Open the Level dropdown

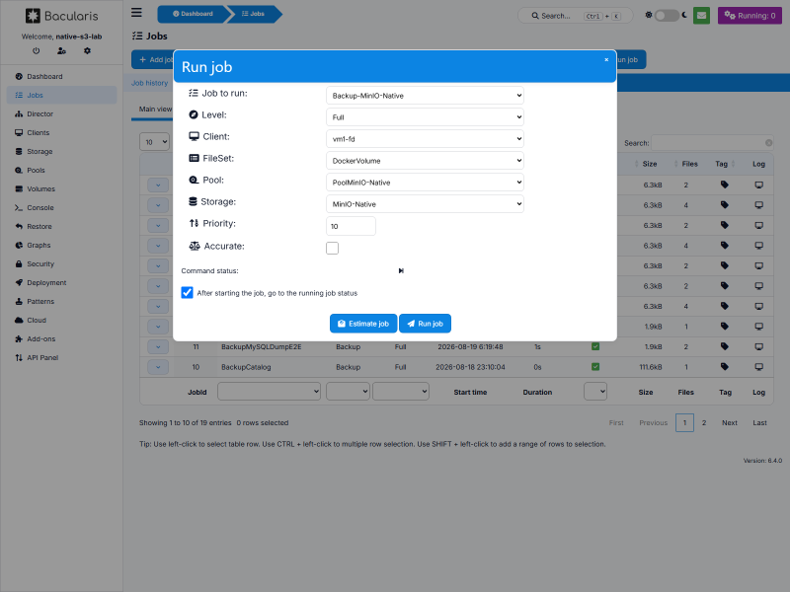tap(425, 117)
